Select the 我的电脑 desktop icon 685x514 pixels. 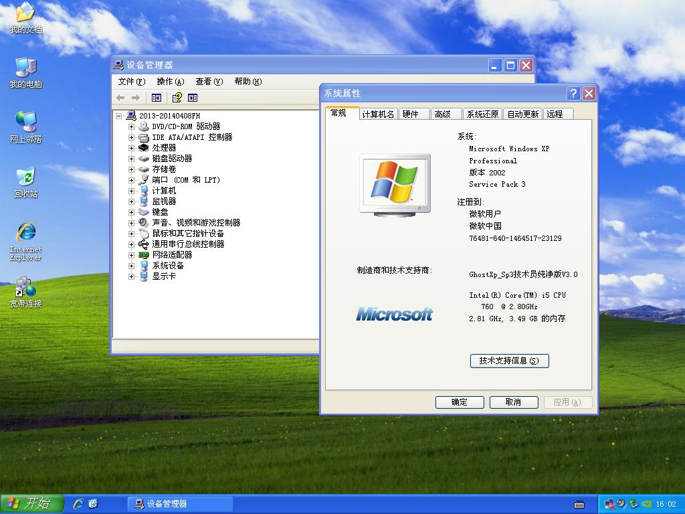[26, 73]
